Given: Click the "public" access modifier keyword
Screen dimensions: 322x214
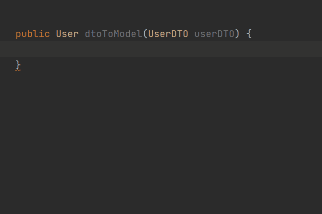Looking at the screenshot, I should (x=33, y=34).
